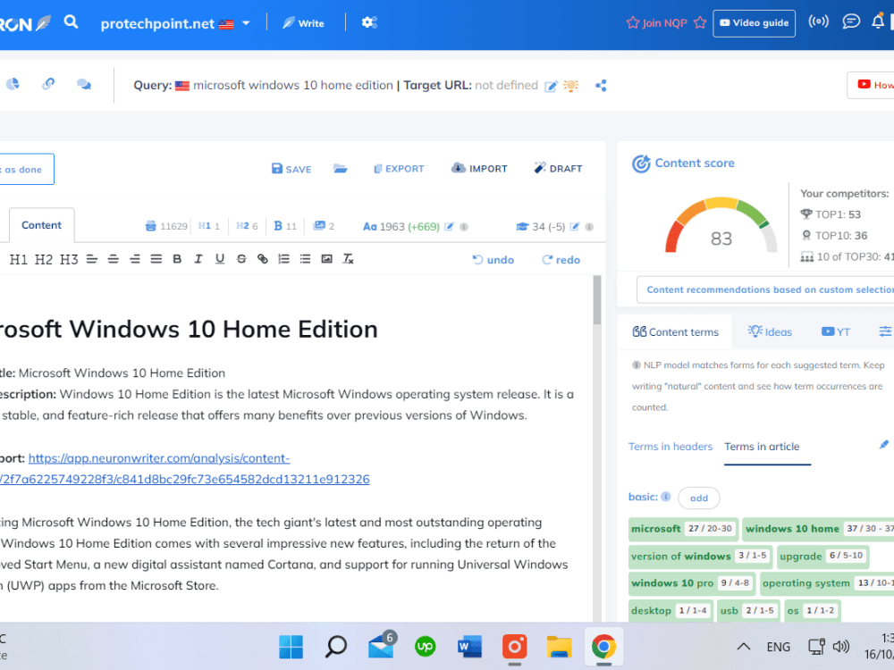Click the 'upgrade' term tag

[822, 556]
